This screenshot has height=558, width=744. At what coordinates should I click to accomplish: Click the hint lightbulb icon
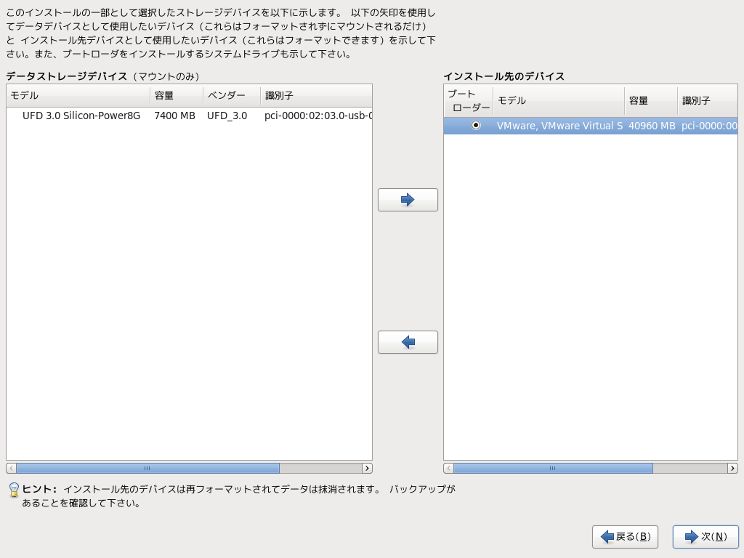tap(13, 490)
